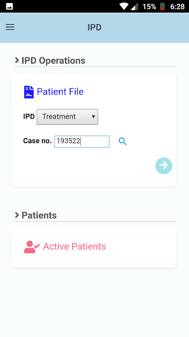Open the hamburger navigation menu

click(10, 27)
